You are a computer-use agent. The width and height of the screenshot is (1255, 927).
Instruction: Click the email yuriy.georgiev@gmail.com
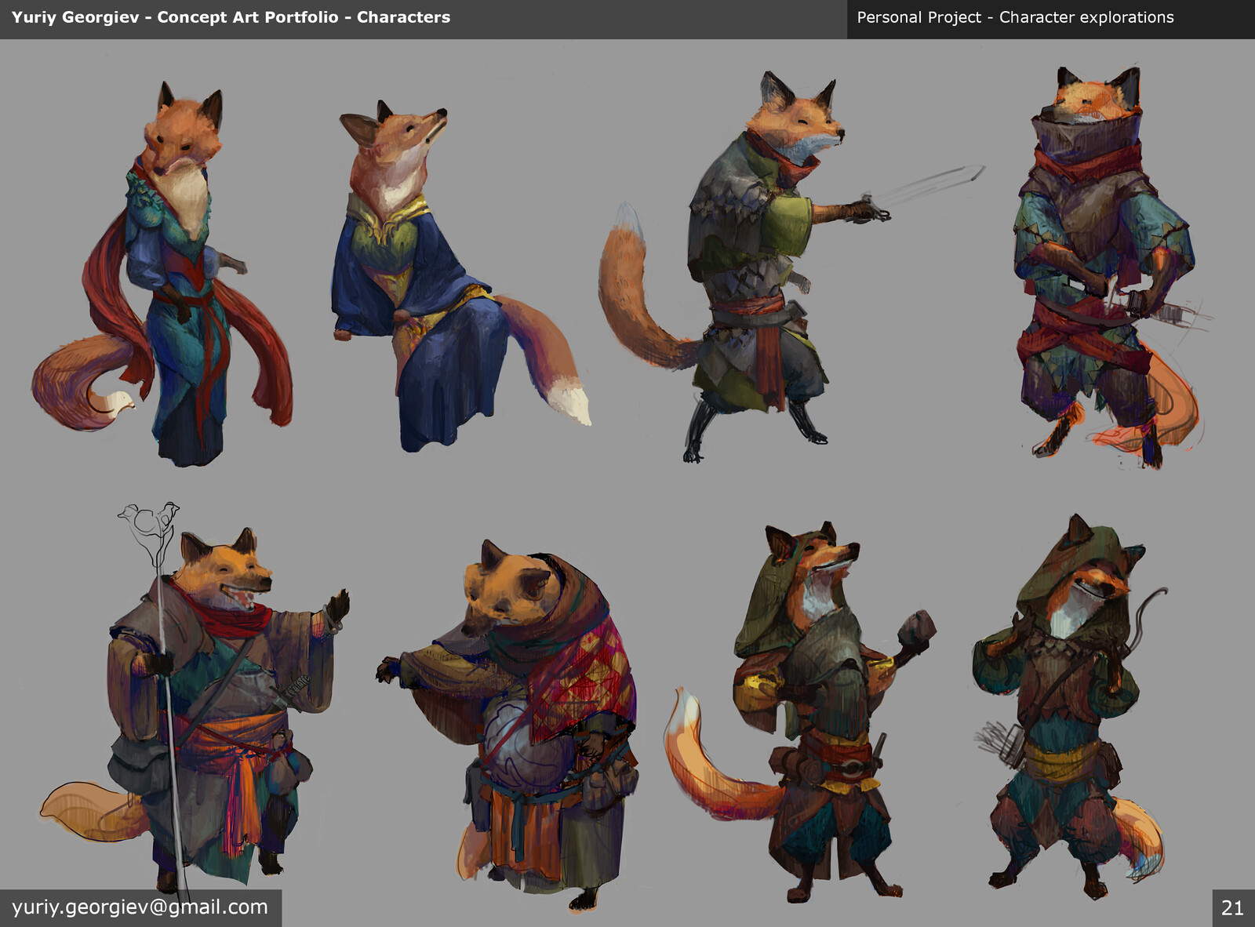tap(140, 907)
